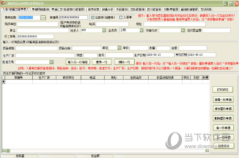Click the 填单日期 date field
This screenshot has width=239, height=158.
pos(29,18)
